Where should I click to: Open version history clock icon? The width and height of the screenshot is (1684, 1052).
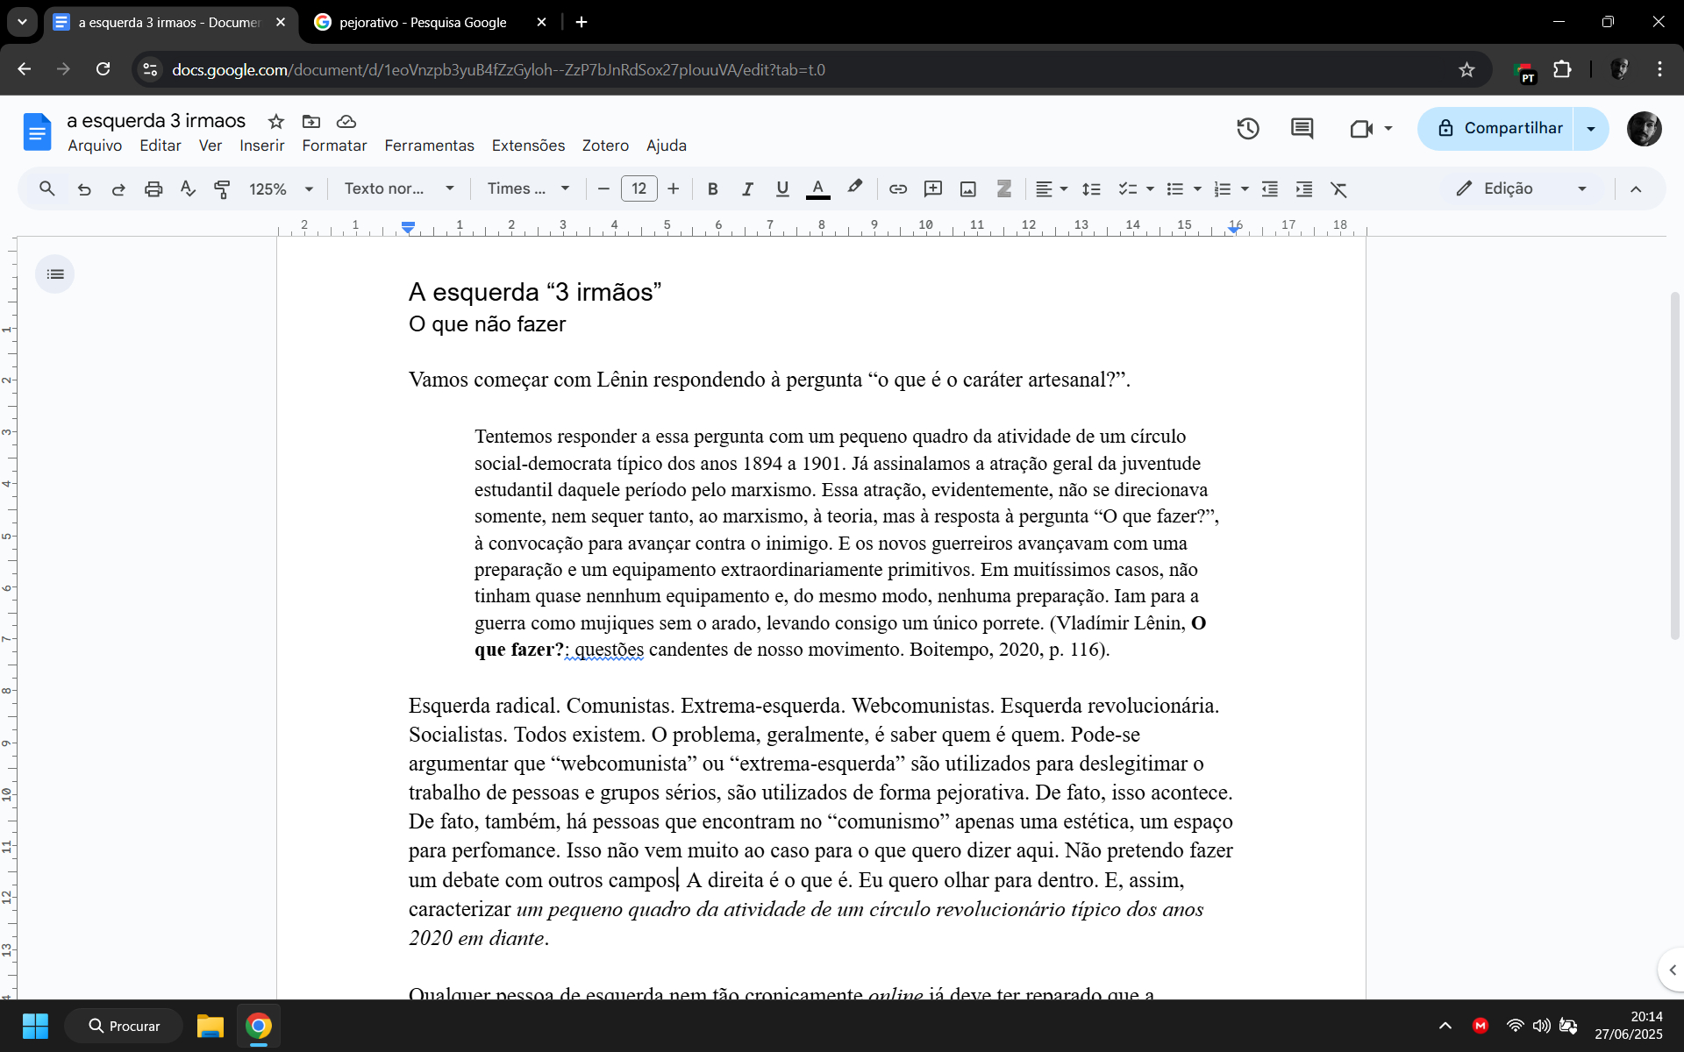tap(1247, 129)
